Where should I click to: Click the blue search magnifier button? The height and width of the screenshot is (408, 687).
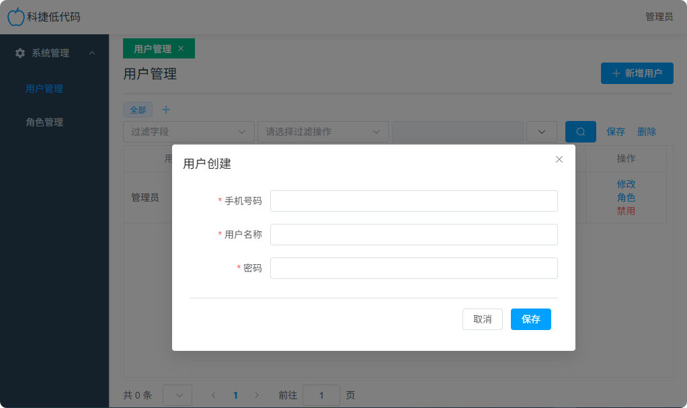pyautogui.click(x=580, y=132)
